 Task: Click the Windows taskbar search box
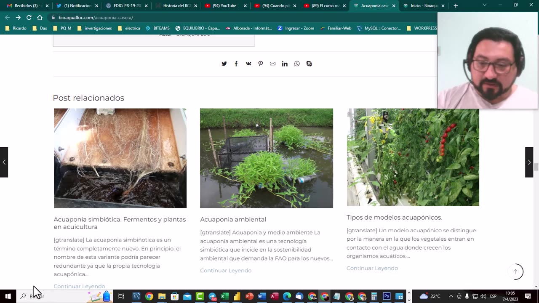[64, 296]
